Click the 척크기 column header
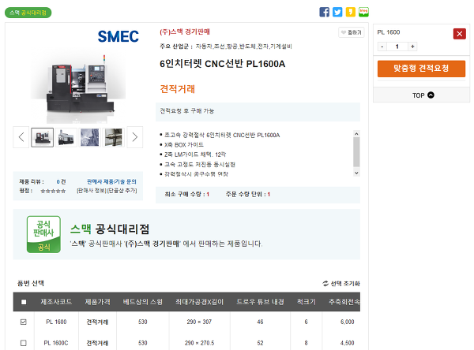Image resolution: width=474 pixels, height=350 pixels. click(x=306, y=302)
